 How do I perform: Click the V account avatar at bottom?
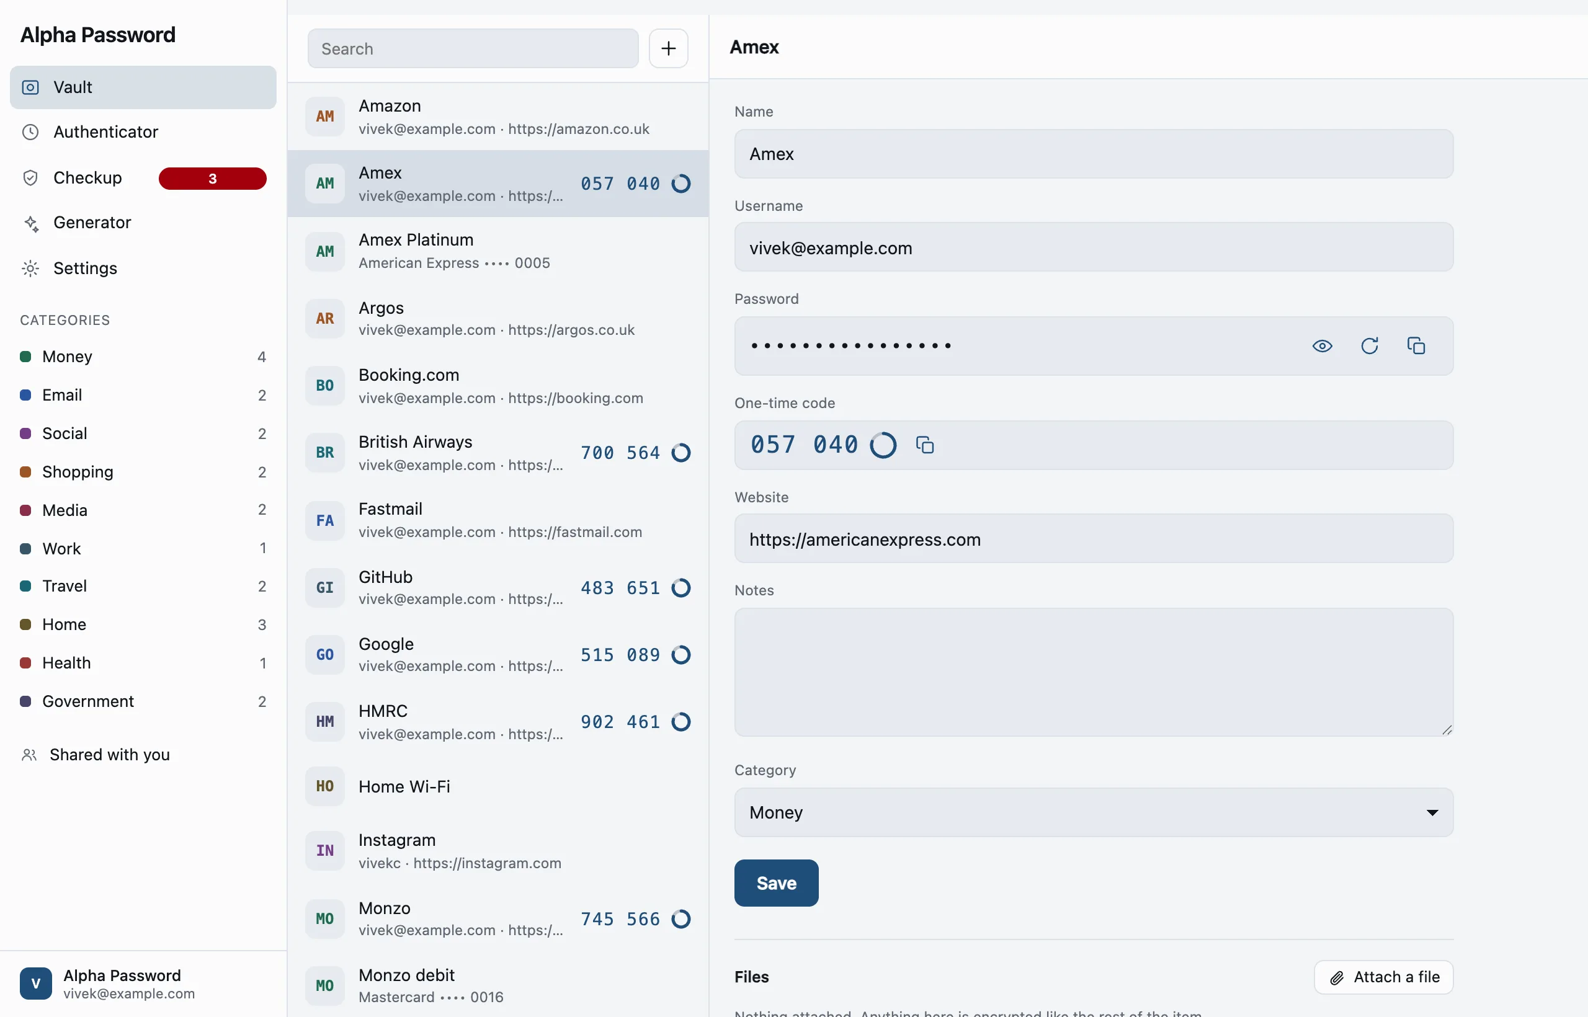[x=36, y=984]
